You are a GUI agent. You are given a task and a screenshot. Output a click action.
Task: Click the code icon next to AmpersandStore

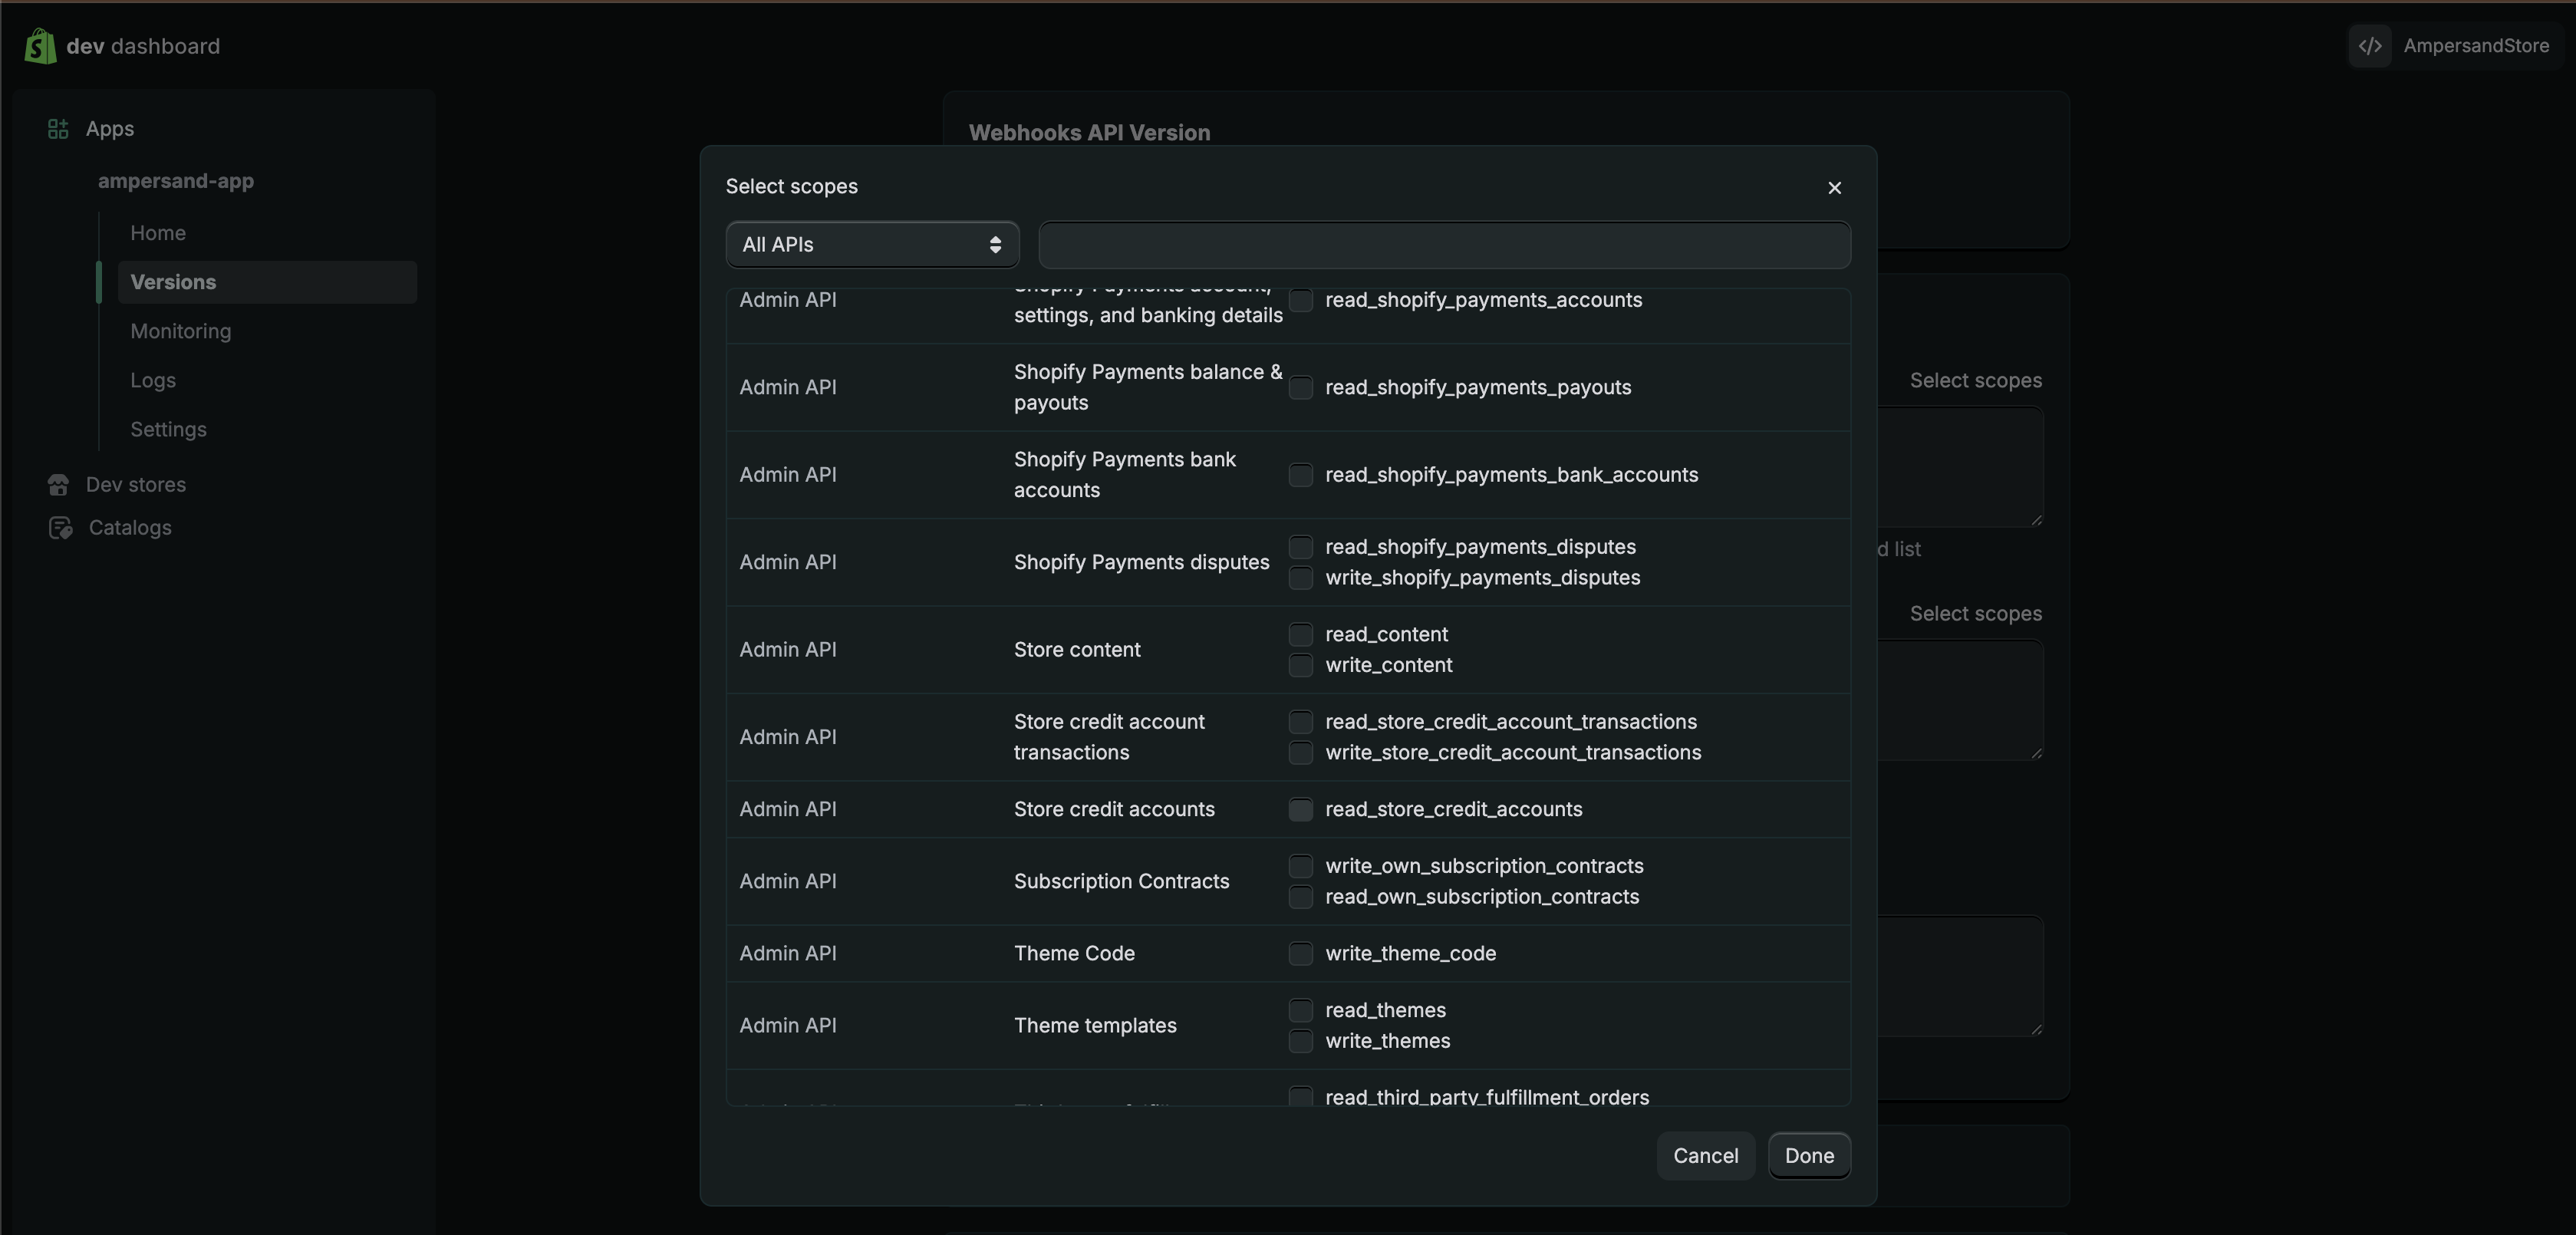pyautogui.click(x=2370, y=46)
